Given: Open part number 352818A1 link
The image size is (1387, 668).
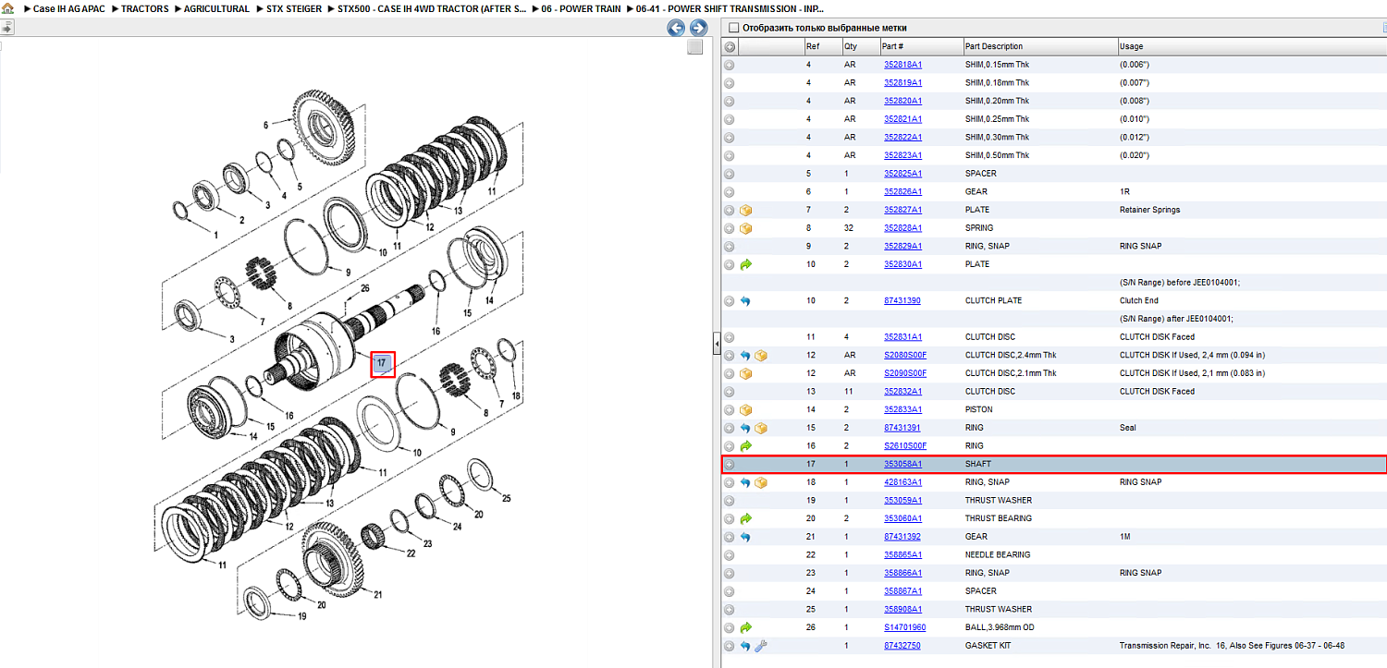Looking at the screenshot, I should pyautogui.click(x=902, y=65).
